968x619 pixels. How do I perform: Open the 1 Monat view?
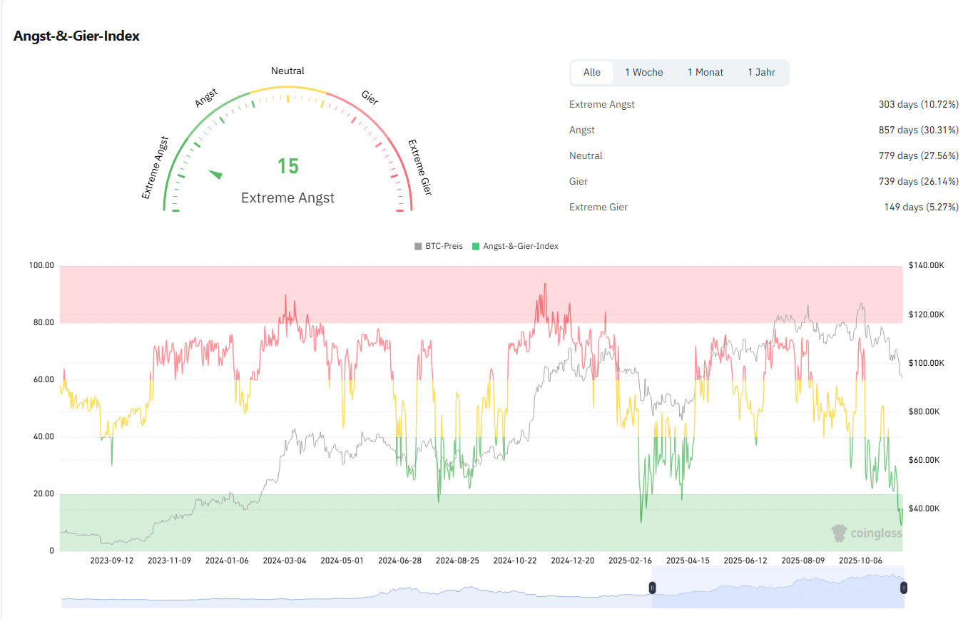point(705,72)
